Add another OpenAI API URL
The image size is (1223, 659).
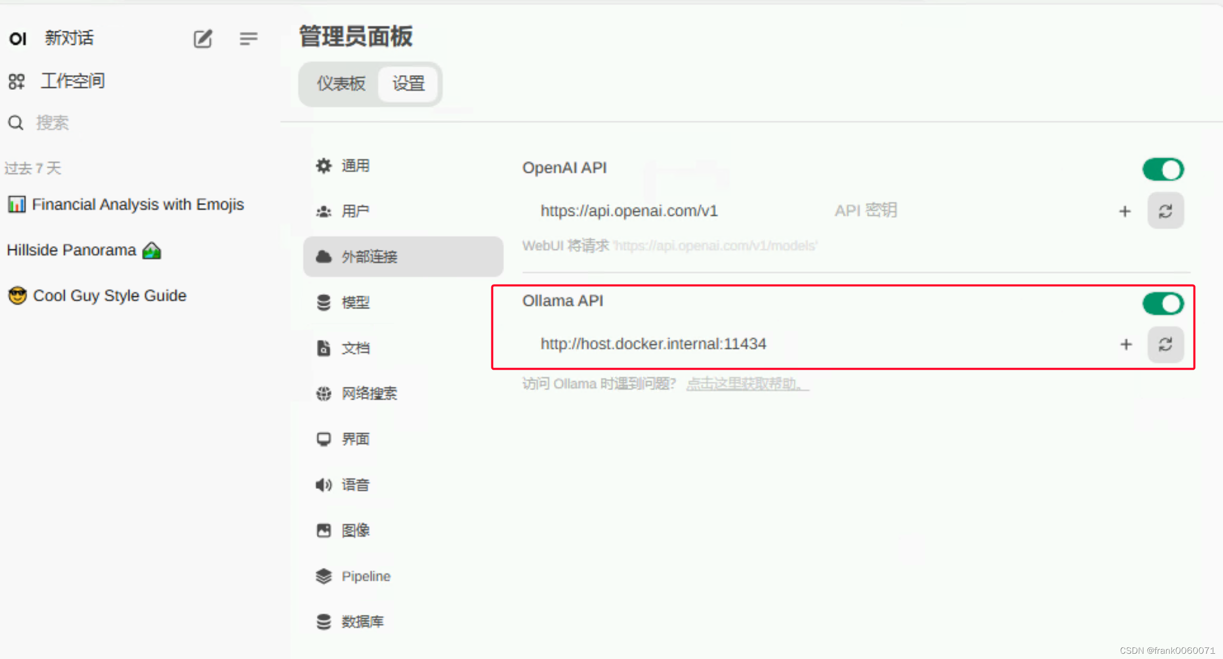1125,211
